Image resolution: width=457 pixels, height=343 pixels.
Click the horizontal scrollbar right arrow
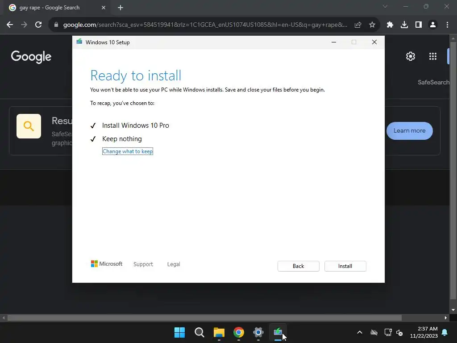pyautogui.click(x=446, y=318)
